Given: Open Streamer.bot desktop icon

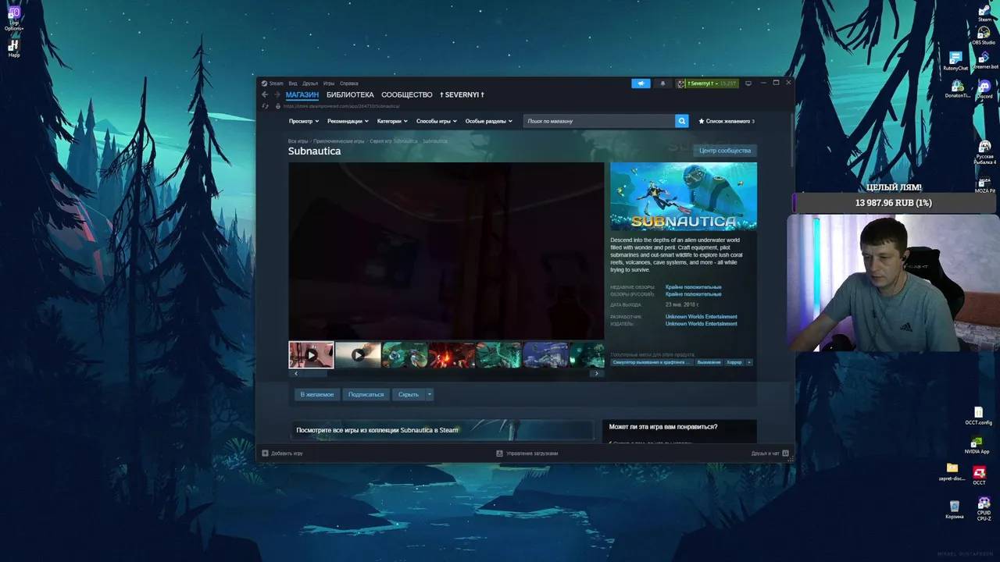Looking at the screenshot, I should click(x=984, y=61).
